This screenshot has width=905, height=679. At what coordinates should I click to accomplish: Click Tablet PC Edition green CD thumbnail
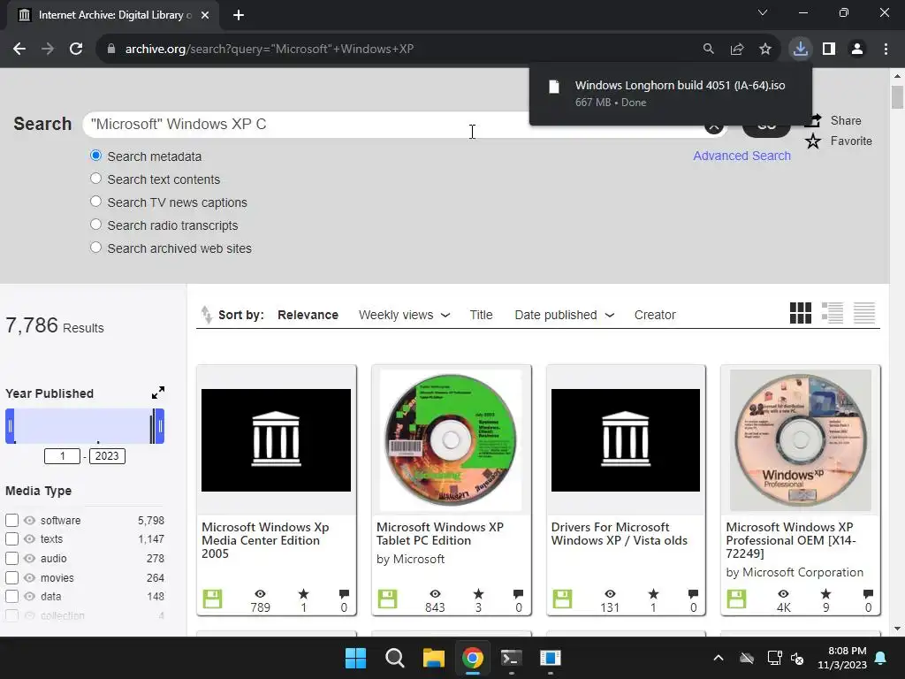(452, 440)
